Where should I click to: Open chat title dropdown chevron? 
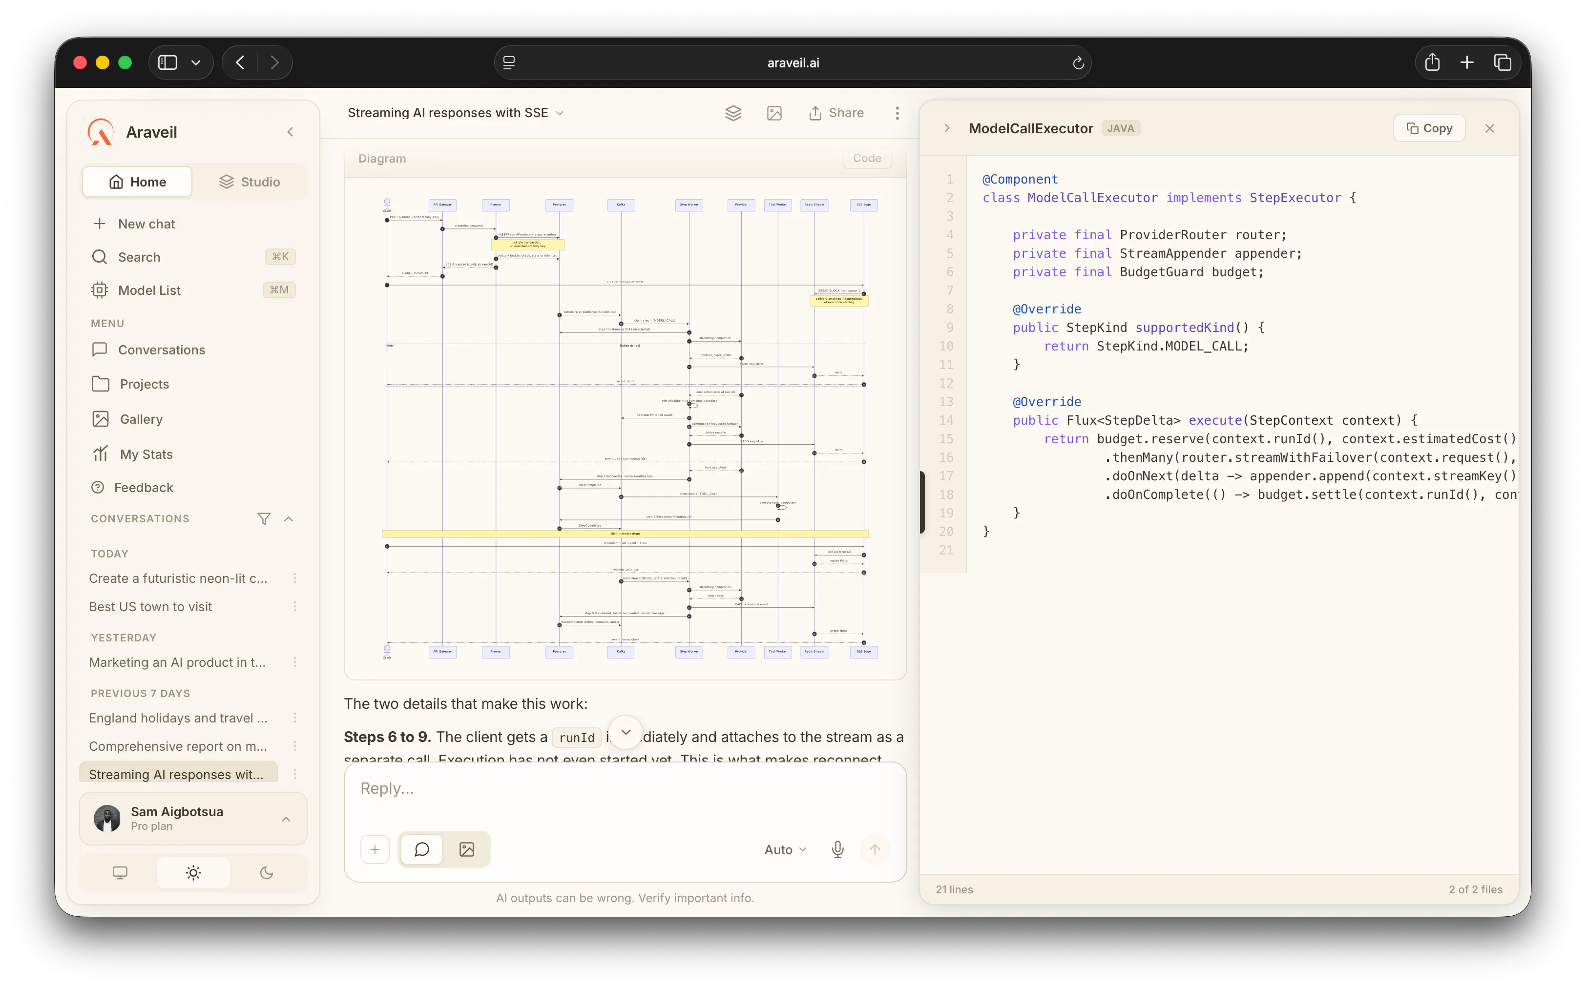[560, 113]
